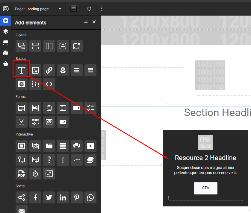Add the Facebook social element

pos(35,197)
